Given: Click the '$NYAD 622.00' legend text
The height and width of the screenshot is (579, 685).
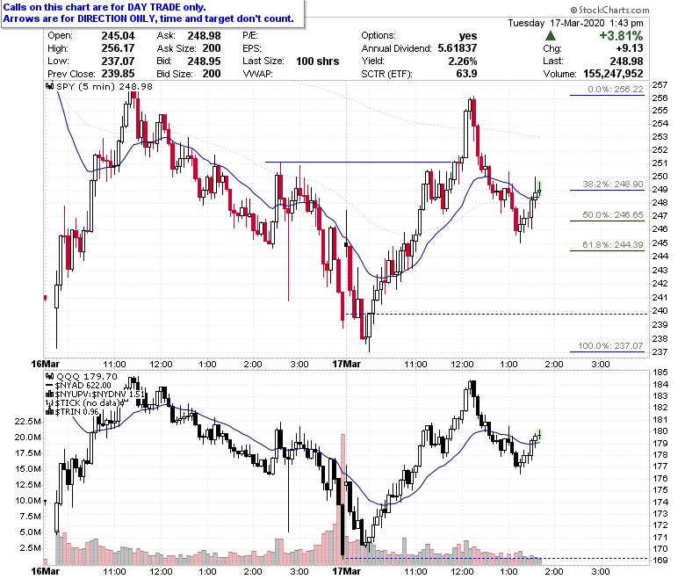Looking at the screenshot, I should pos(83,386).
